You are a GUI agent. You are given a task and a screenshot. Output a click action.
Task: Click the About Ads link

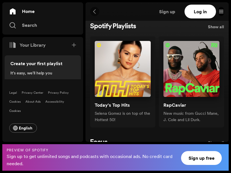pos(33,101)
